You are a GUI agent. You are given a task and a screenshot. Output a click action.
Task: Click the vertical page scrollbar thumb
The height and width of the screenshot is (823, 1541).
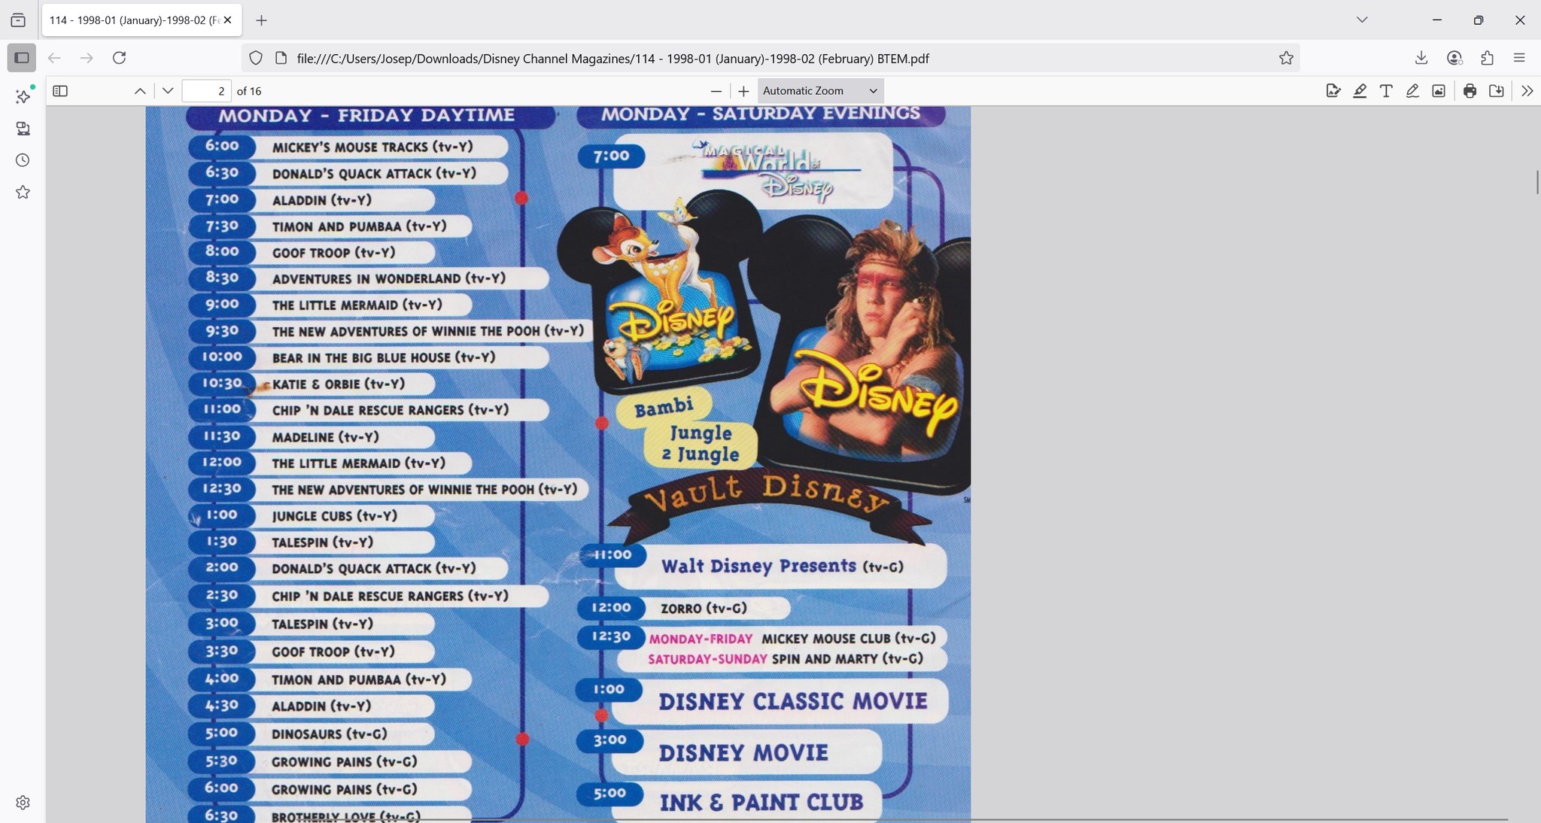[x=1536, y=182]
